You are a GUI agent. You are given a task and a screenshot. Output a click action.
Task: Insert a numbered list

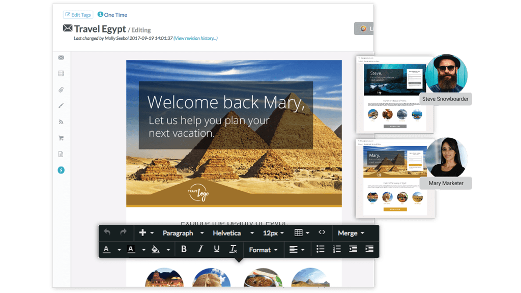pyautogui.click(x=336, y=249)
